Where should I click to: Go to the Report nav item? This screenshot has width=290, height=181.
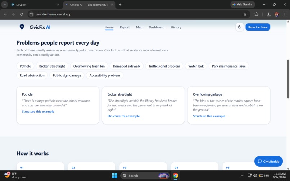click(124, 27)
